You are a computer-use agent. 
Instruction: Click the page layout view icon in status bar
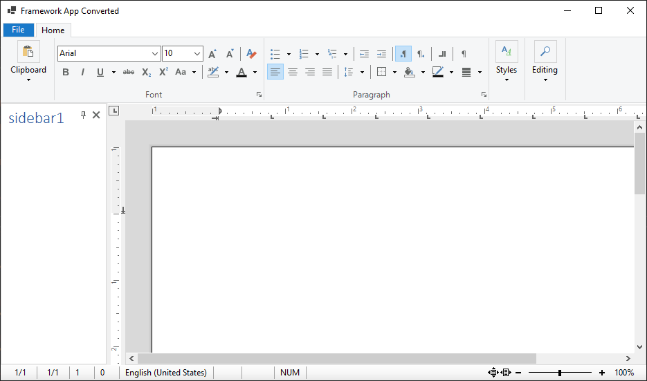click(507, 373)
